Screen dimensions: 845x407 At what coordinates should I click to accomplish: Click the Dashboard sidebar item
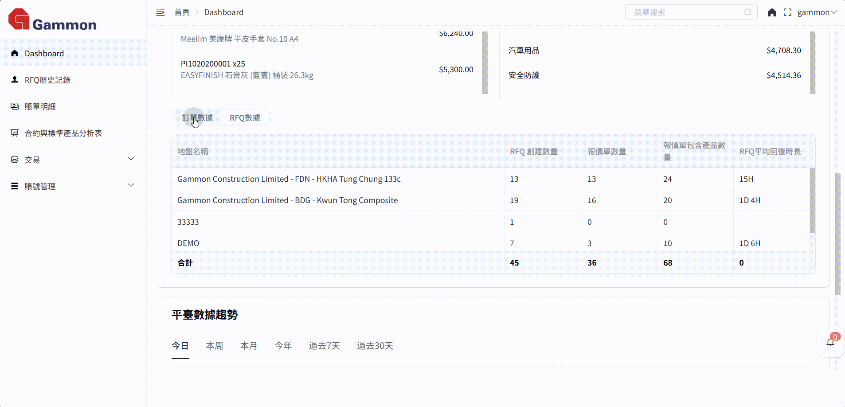click(44, 53)
